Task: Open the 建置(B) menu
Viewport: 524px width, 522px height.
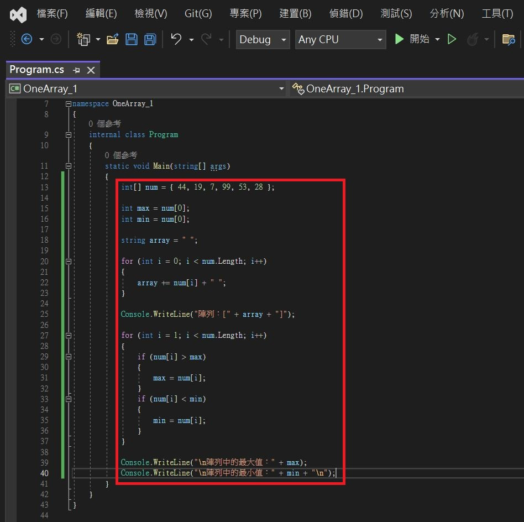Action: click(295, 14)
